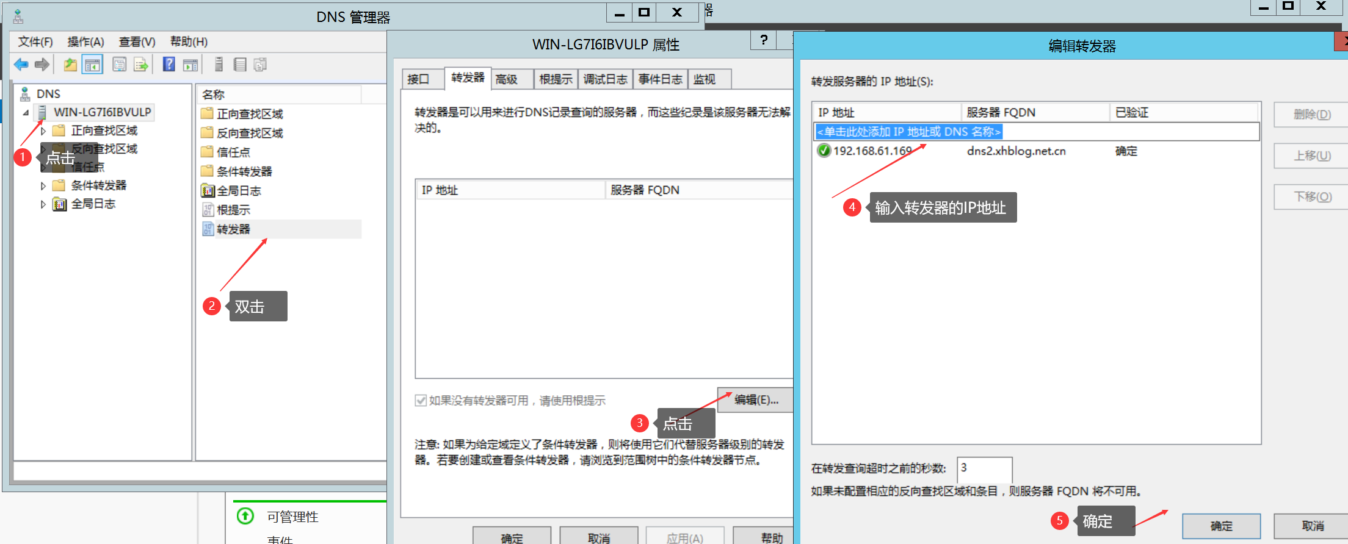Viewport: 1348px width, 544px height.
Task: Toggle 如果没有转发器可用 use root hints checkbox
Action: pos(421,401)
